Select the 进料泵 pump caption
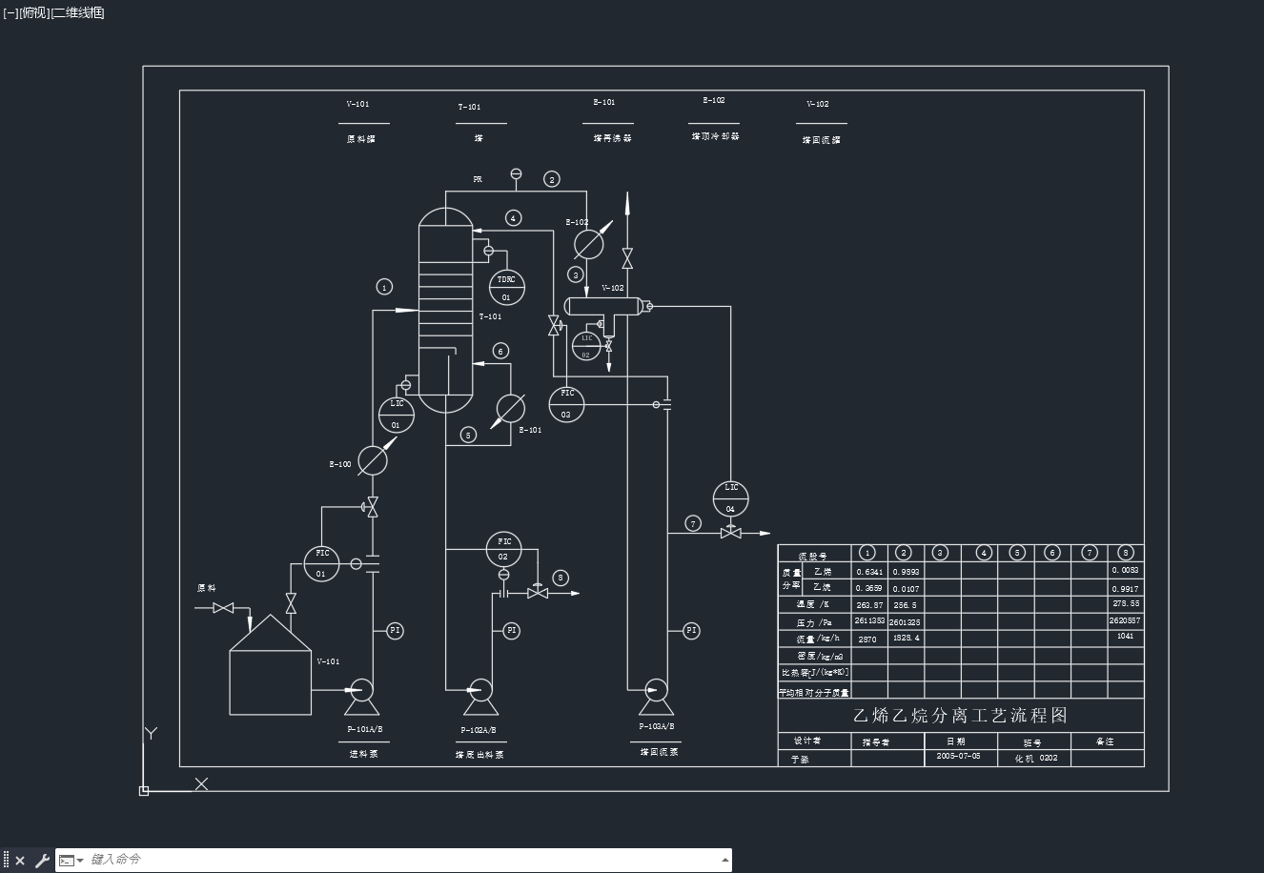This screenshot has height=873, width=1264. [364, 754]
